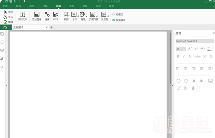Align text right in properties panel

tap(194, 68)
